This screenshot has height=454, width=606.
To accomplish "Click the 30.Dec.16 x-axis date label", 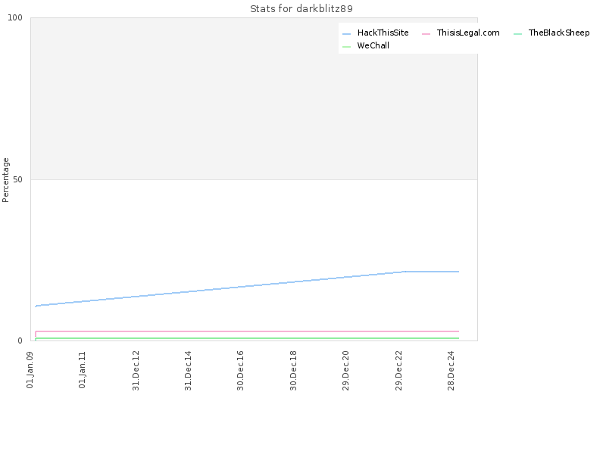I will (x=240, y=370).
